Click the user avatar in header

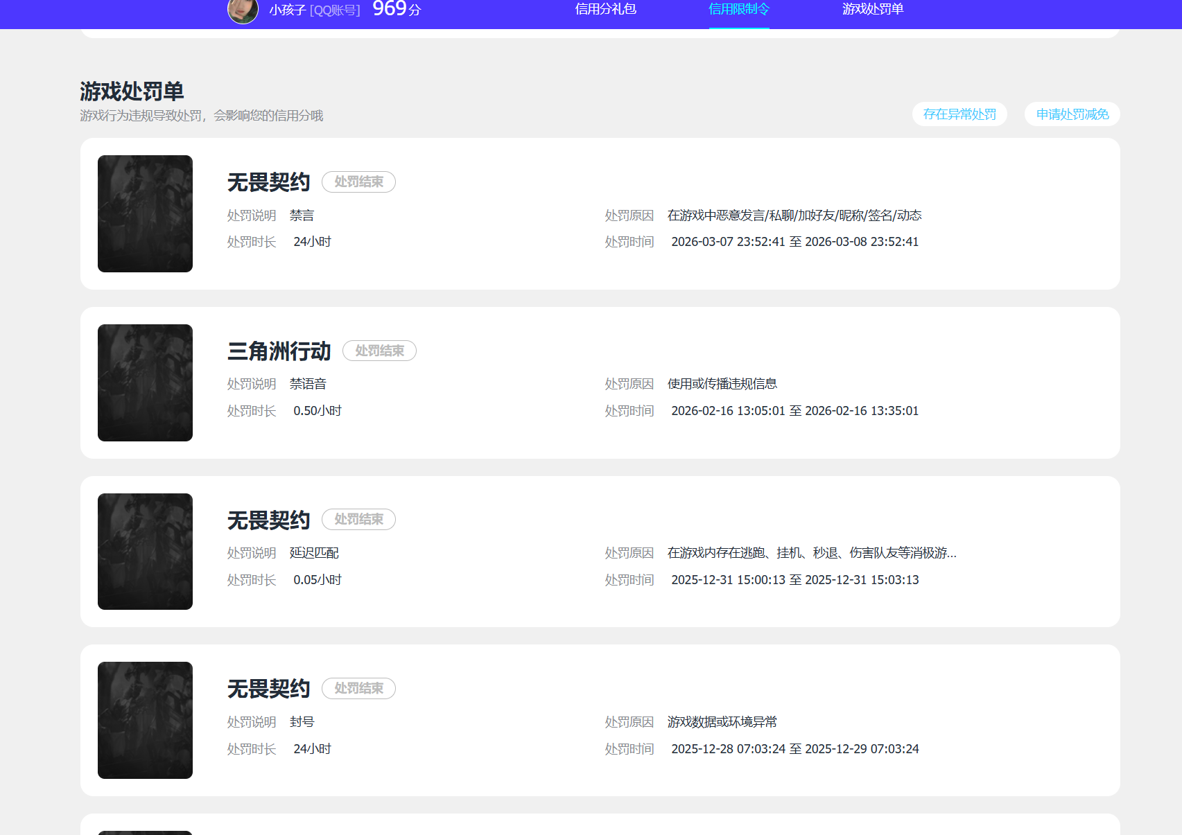pos(243,10)
